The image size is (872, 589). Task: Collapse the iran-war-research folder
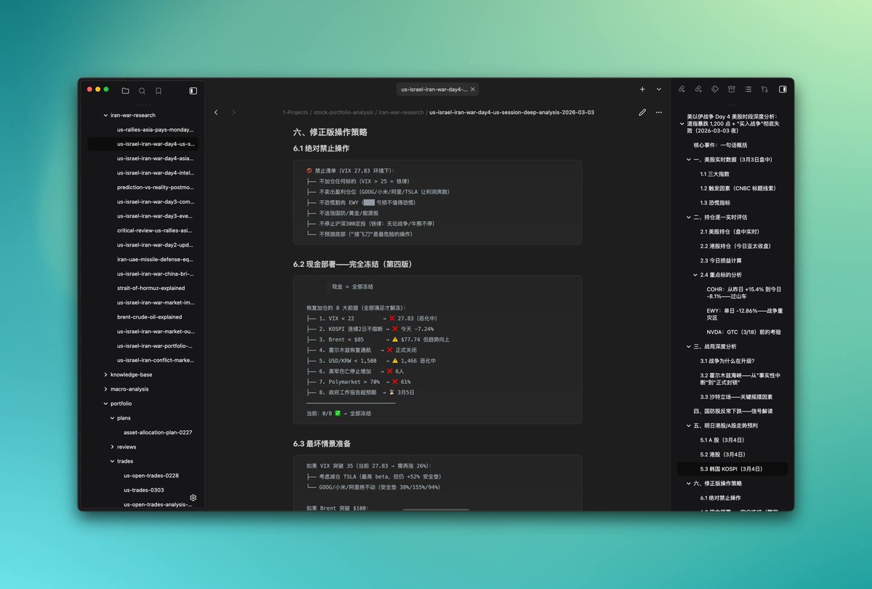pyautogui.click(x=106, y=115)
